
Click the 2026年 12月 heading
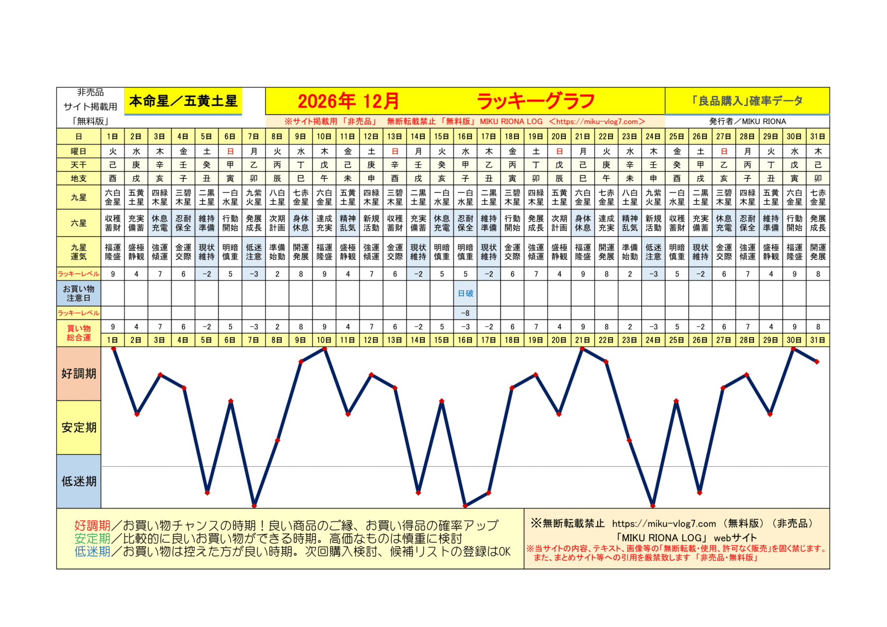click(x=348, y=101)
